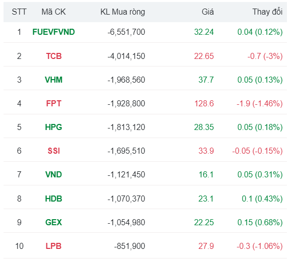Click rank number 8 in HDB row

coord(19,199)
